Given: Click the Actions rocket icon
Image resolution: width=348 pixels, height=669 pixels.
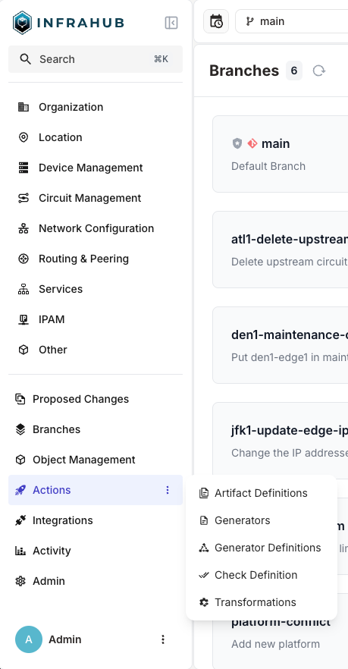Looking at the screenshot, I should pos(20,490).
